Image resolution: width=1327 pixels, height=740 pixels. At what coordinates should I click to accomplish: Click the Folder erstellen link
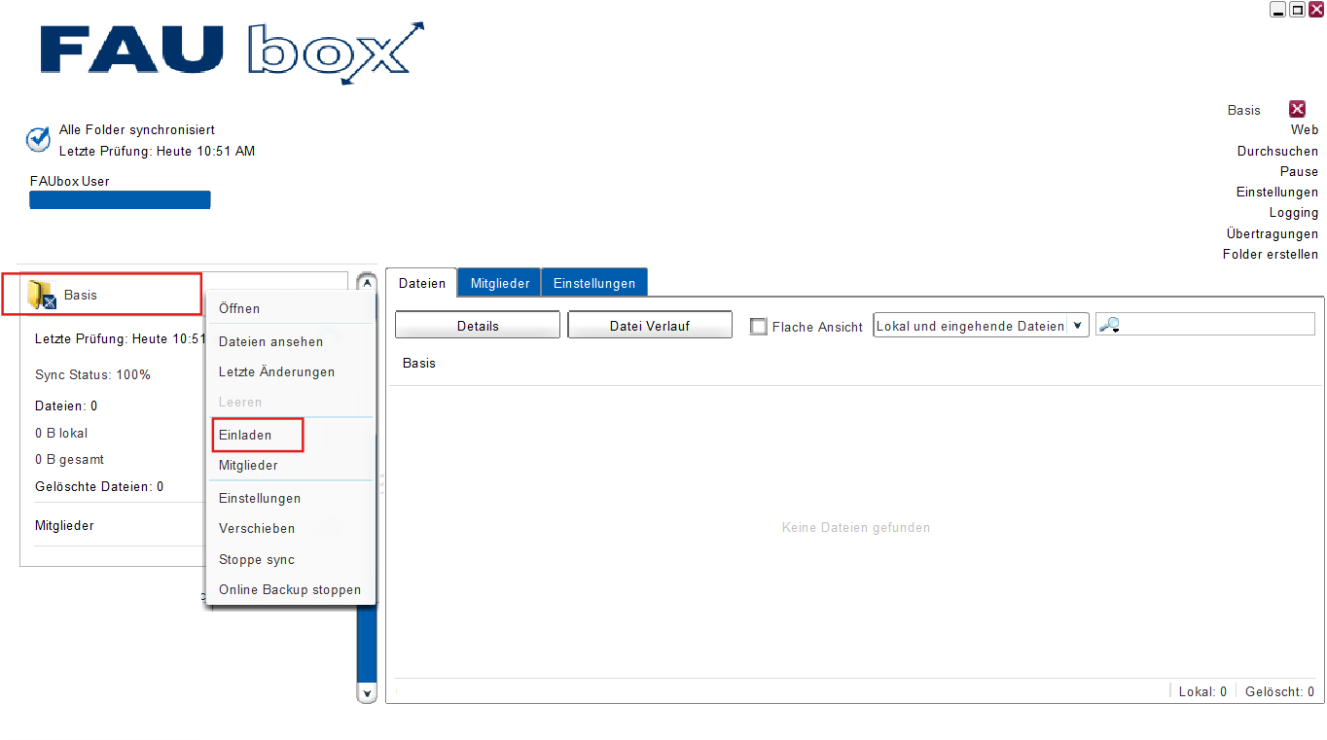click(x=1271, y=254)
